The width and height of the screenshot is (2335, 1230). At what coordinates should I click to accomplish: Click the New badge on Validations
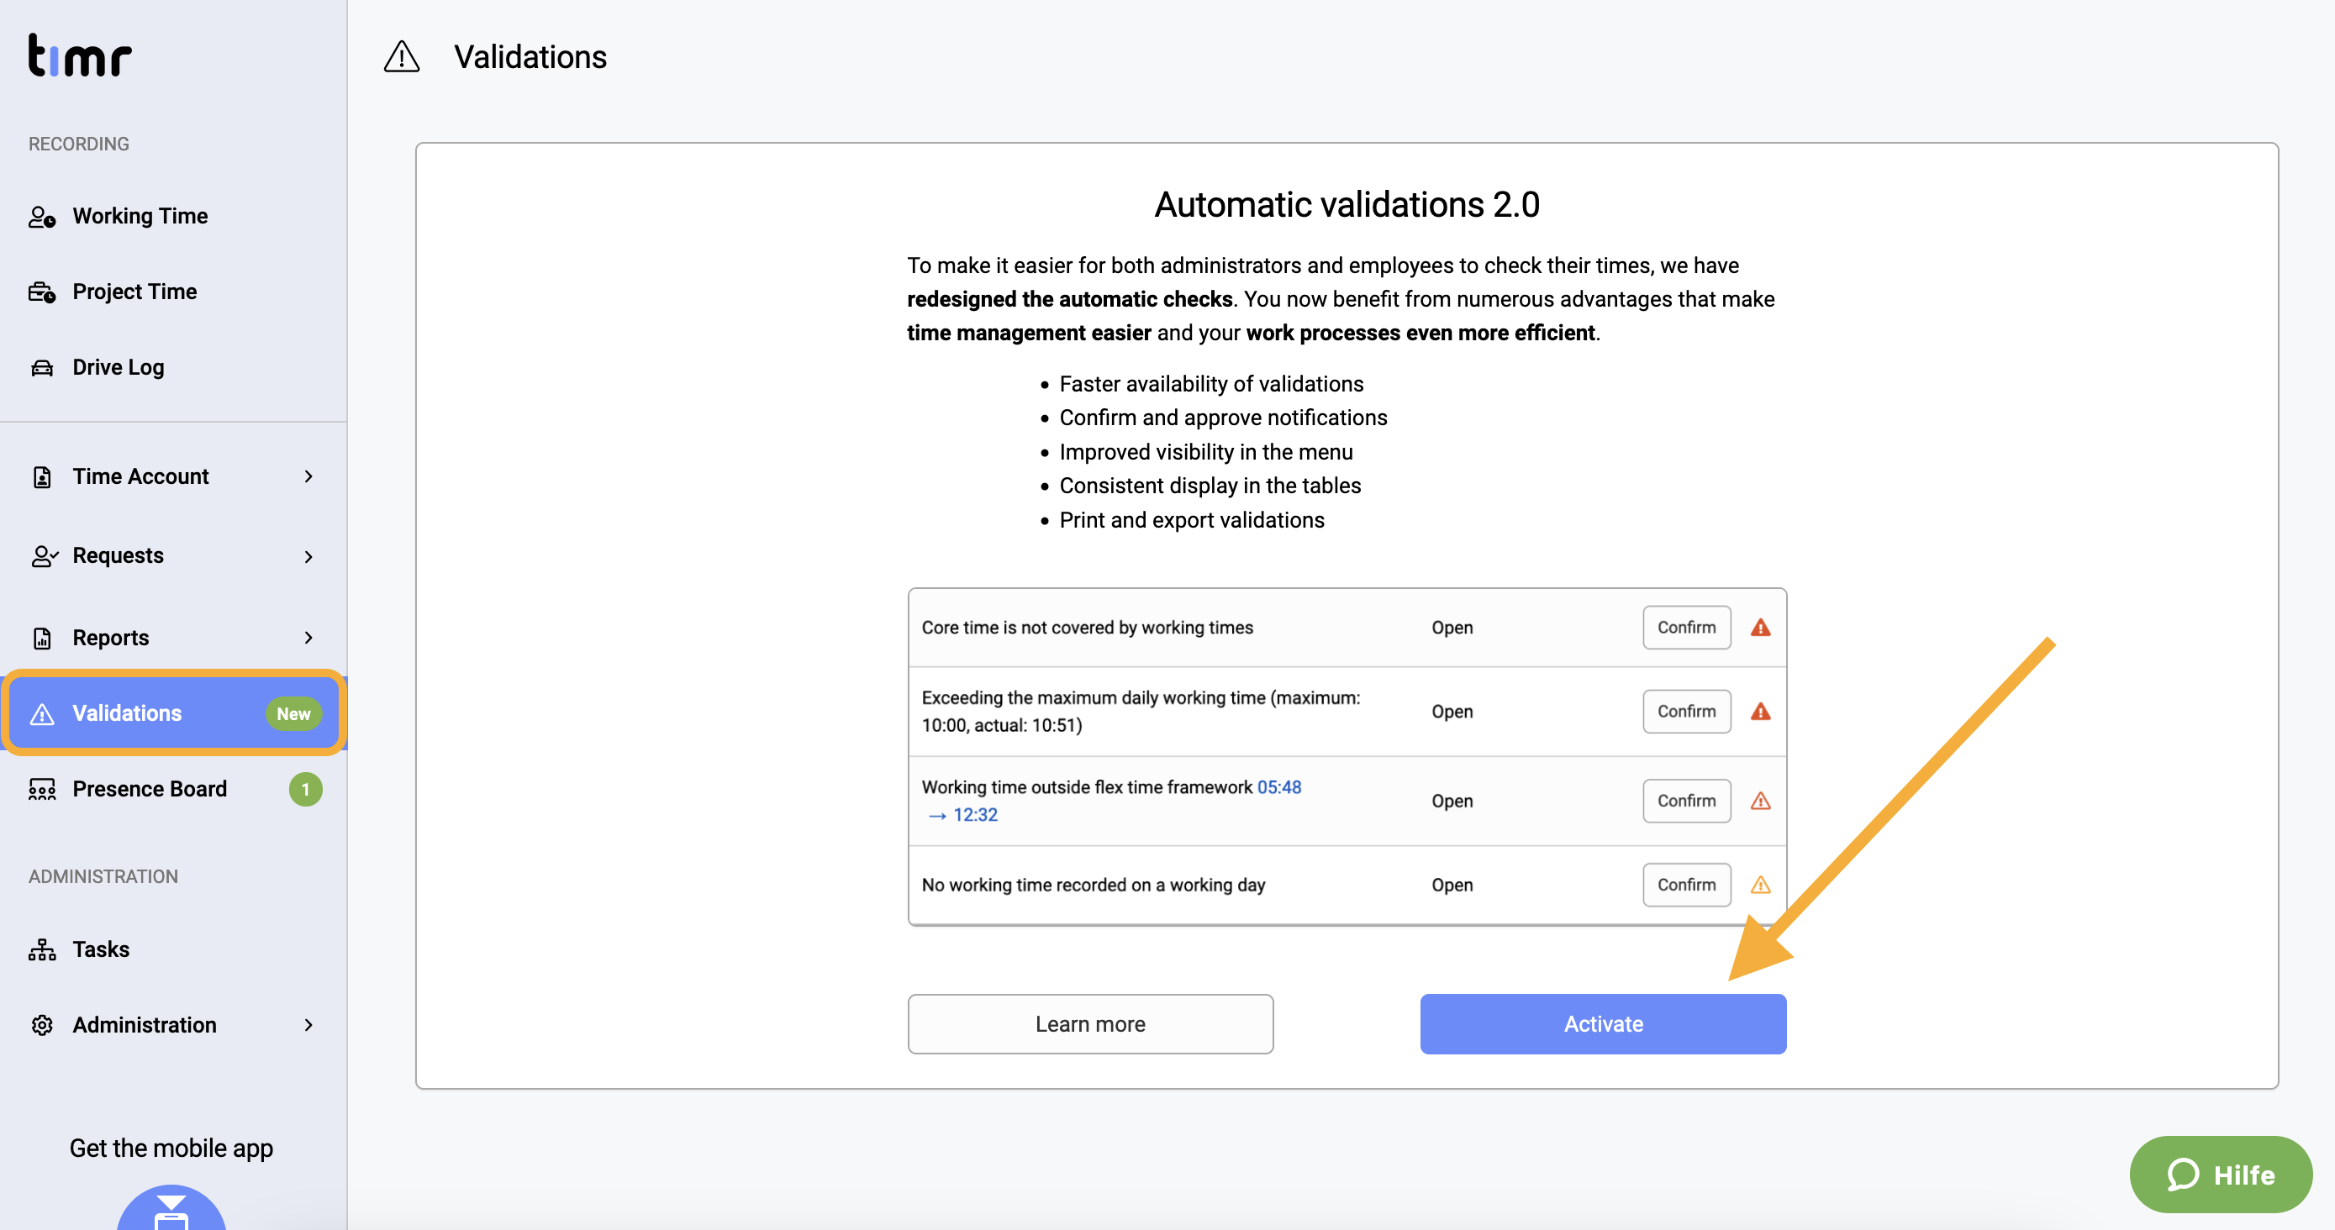293,714
